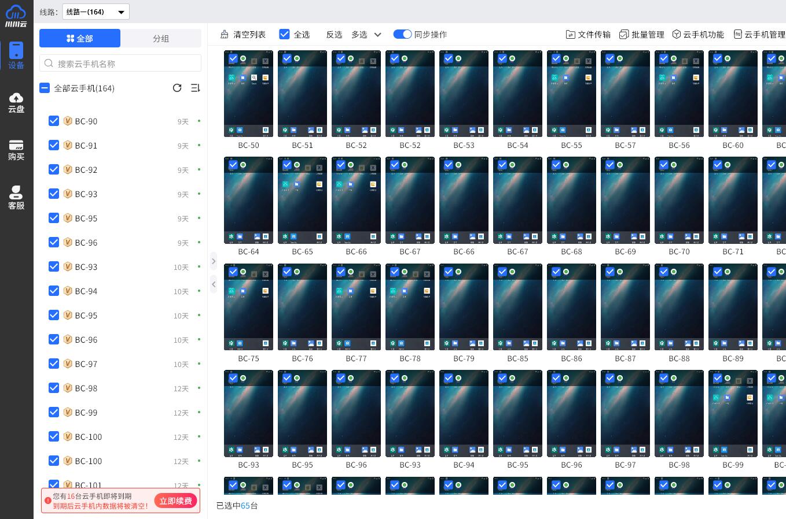
Task: Switch to the 分组 groups tab
Action: tap(161, 38)
